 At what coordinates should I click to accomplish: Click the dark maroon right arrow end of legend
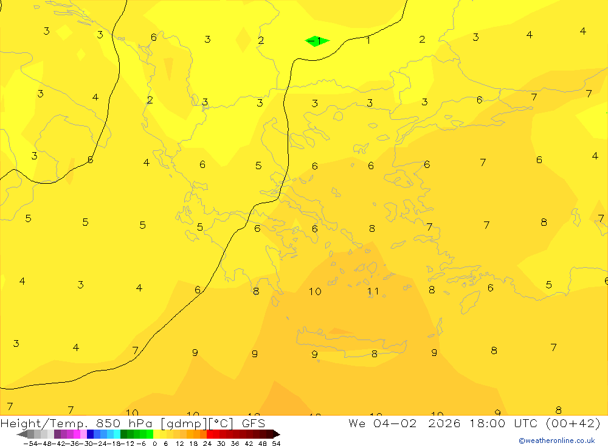pos(277,434)
